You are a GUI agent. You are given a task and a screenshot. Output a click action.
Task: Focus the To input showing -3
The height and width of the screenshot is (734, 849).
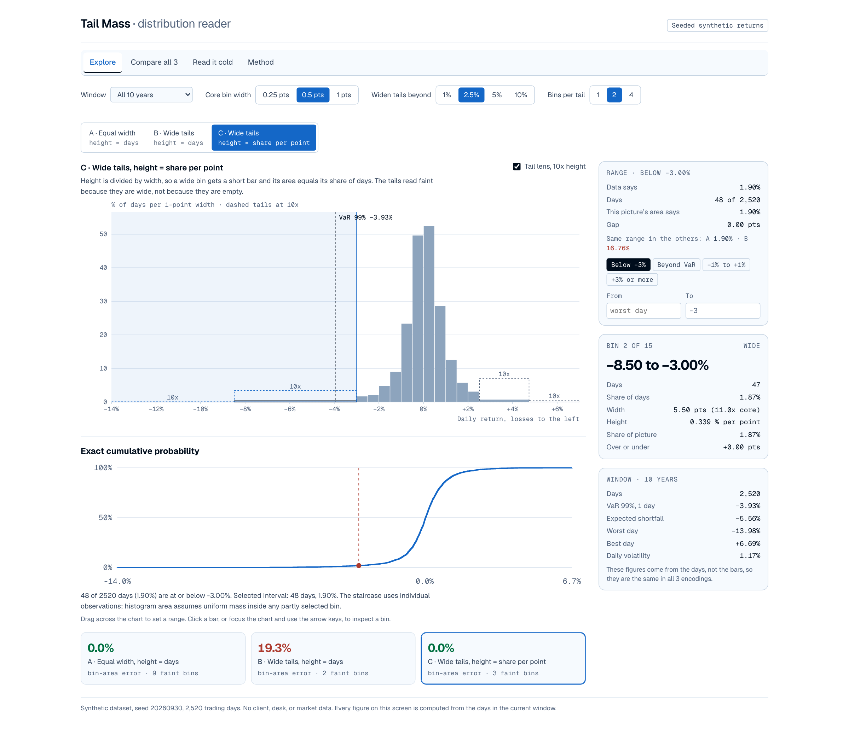[723, 310]
